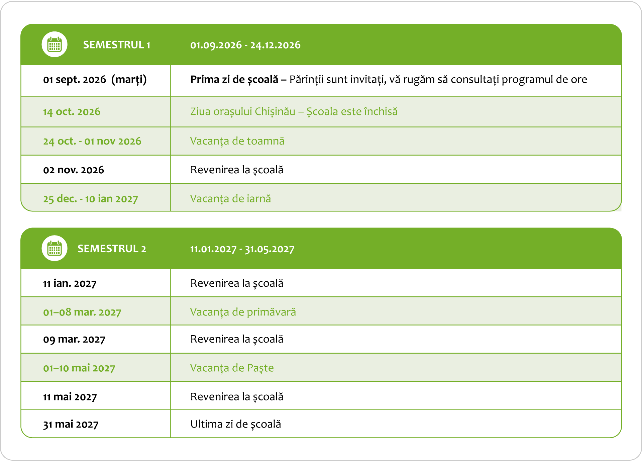Select the Vacanța de iarnă entry
This screenshot has width=642, height=461.
coord(230,199)
